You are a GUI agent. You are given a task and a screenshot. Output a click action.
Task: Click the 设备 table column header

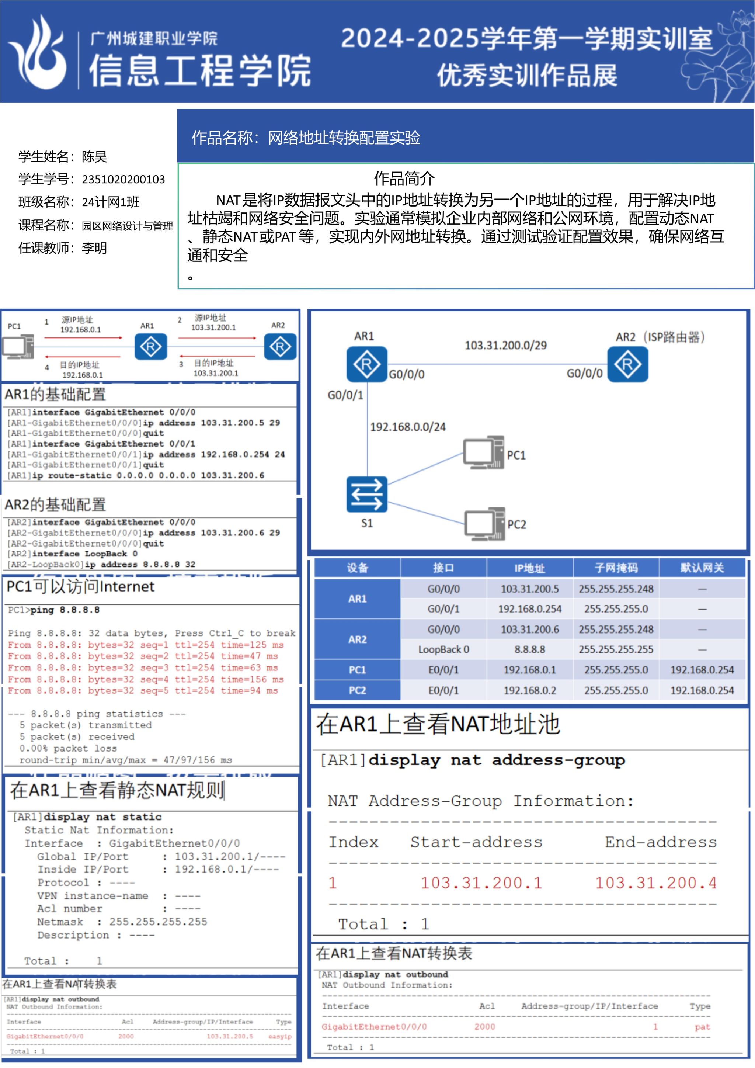coord(357,568)
